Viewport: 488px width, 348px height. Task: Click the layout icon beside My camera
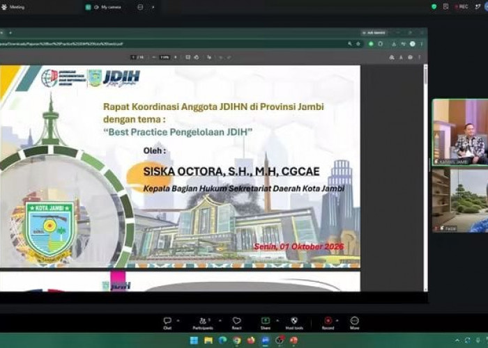[x=140, y=7]
